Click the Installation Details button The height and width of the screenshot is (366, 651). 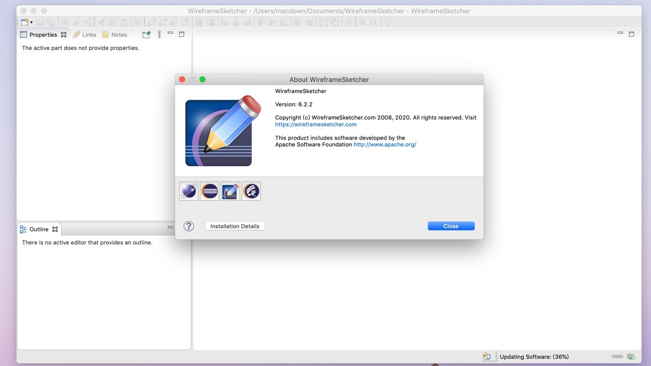tap(235, 226)
